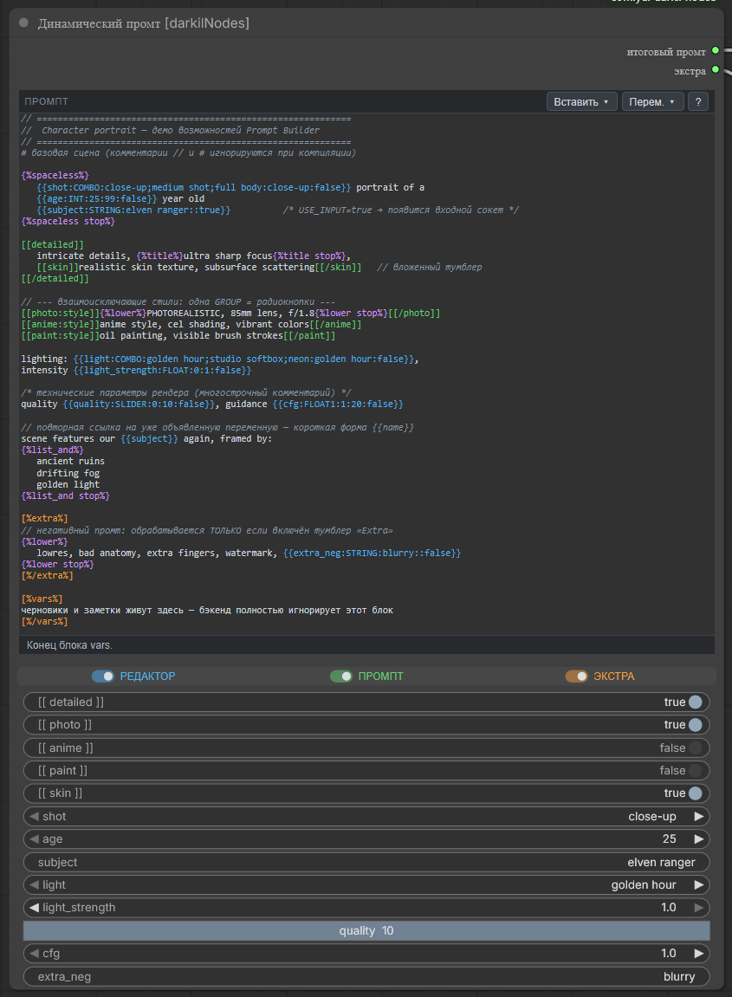The image size is (732, 997).
Task: Select previous shot option with left arrow
Action: [x=34, y=817]
